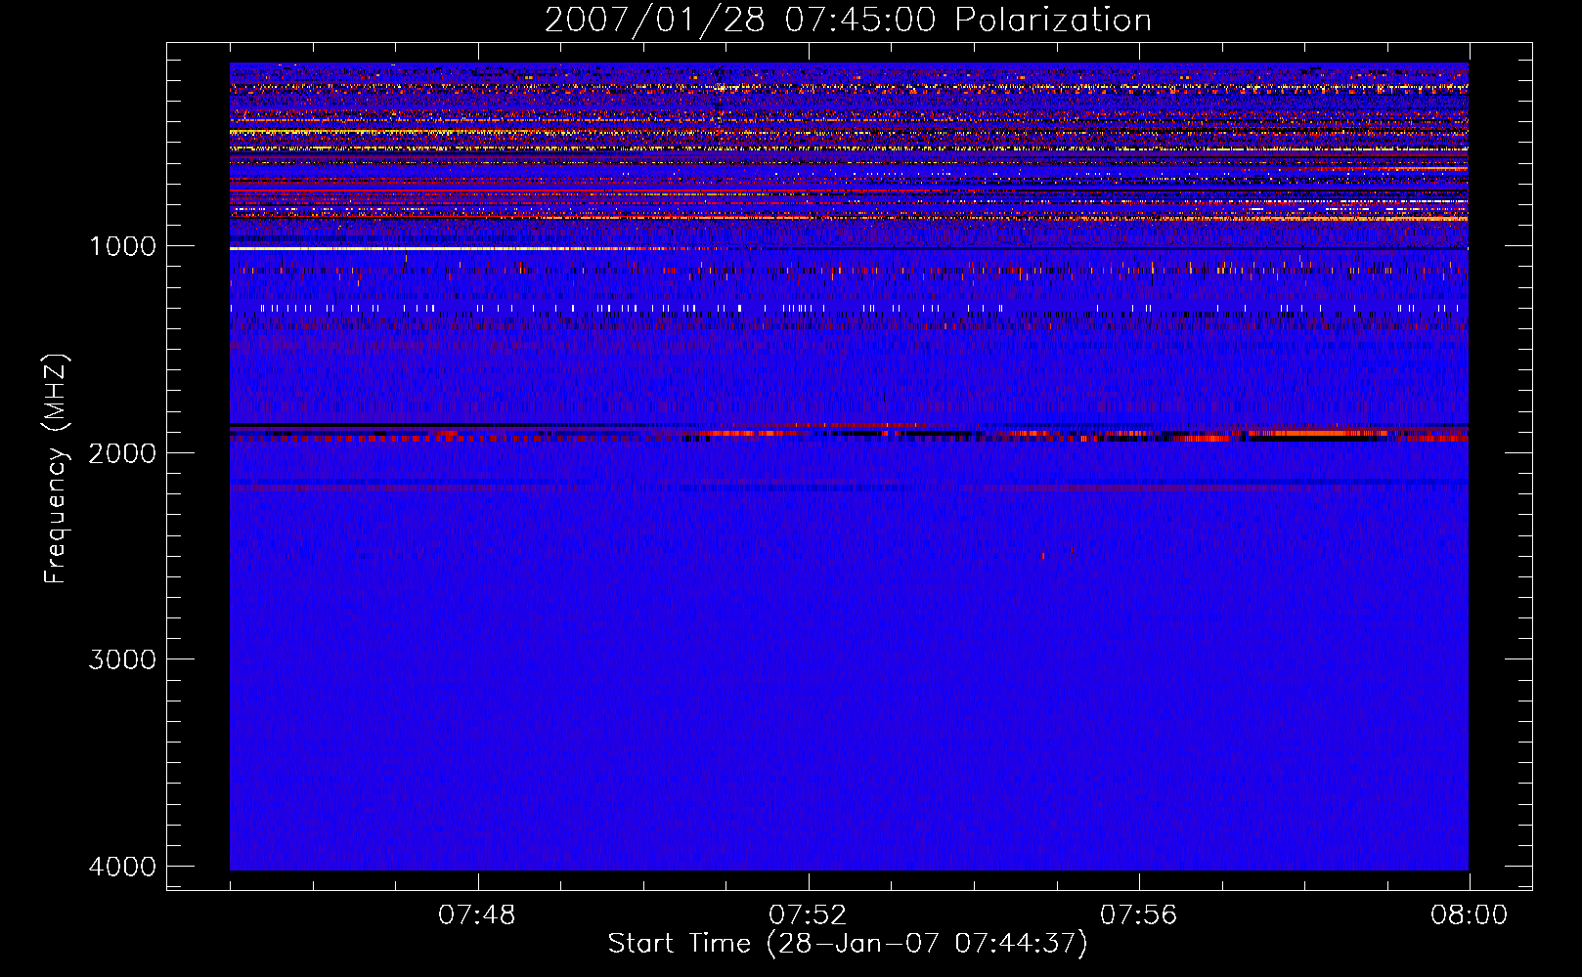The image size is (1582, 977).
Task: Click the 1000 frequency tick label
Action: pyautogui.click(x=122, y=246)
